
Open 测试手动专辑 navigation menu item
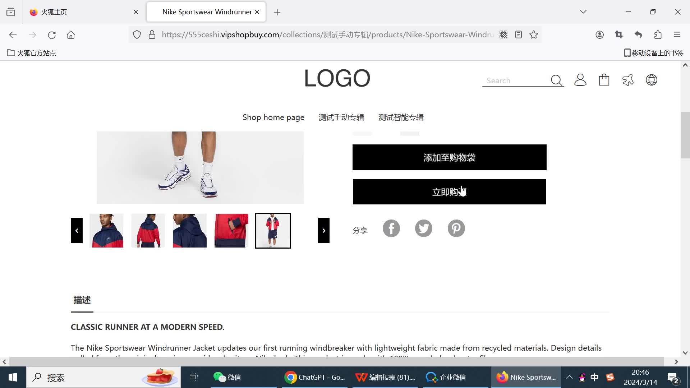tap(341, 117)
